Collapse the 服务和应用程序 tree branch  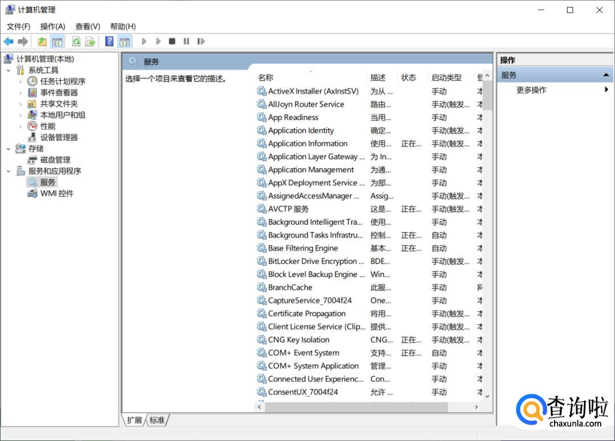(8, 171)
